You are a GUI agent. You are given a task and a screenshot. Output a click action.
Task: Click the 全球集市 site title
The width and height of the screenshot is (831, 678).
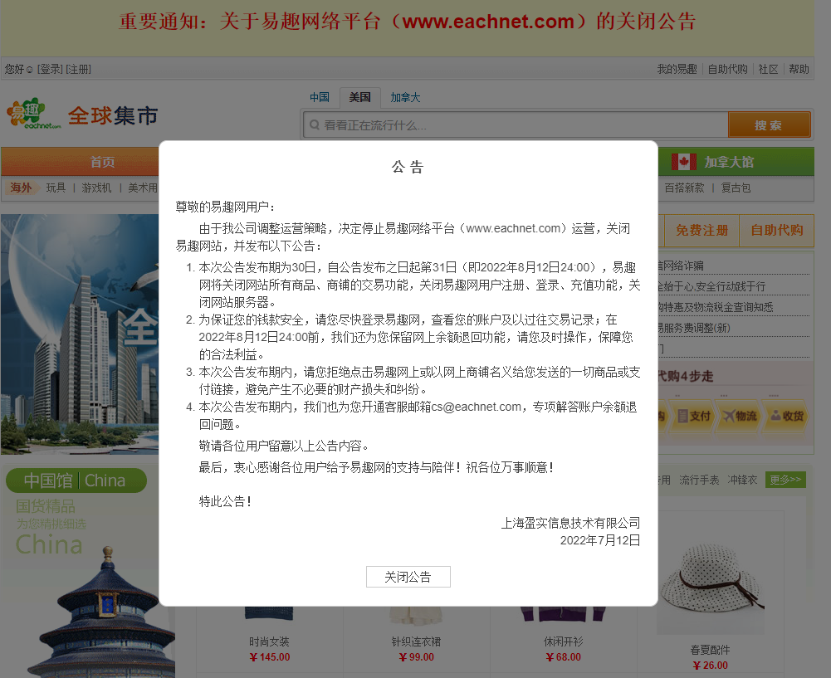(x=113, y=115)
